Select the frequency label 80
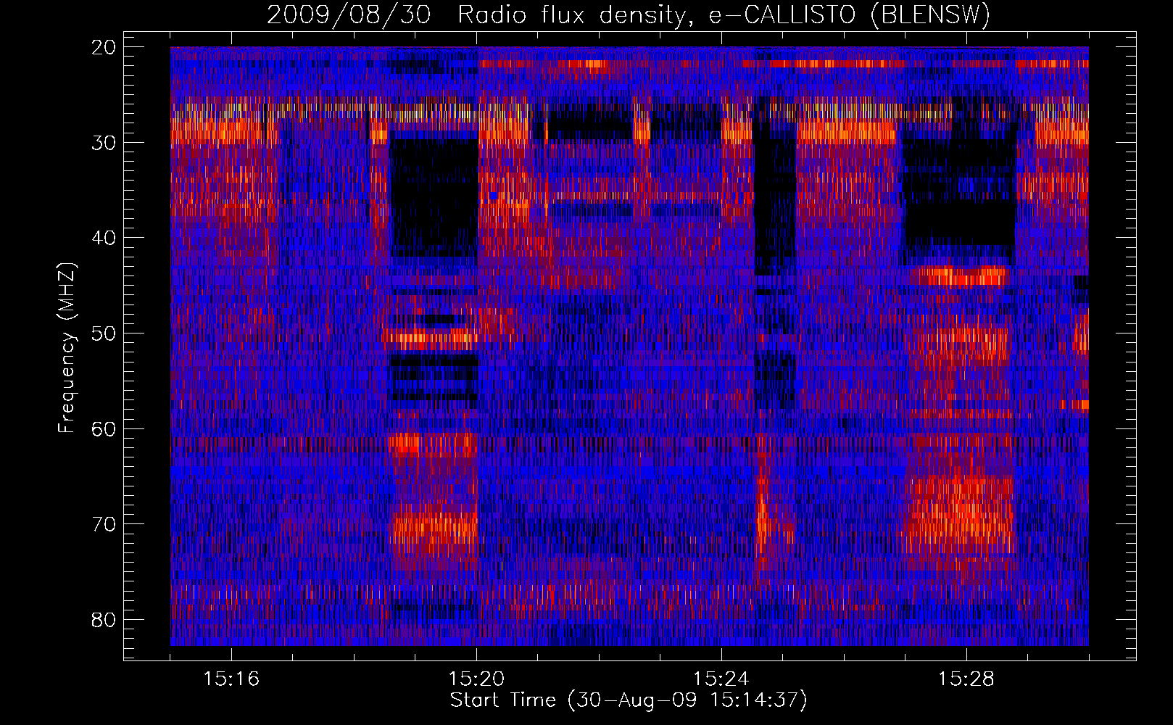1173x725 pixels. point(104,620)
